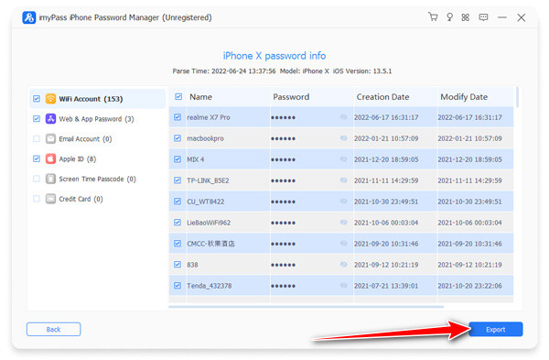Viewport: 549px width, 360px height.
Task: Uncheck the CMCC row checkbox
Action: tap(178, 244)
